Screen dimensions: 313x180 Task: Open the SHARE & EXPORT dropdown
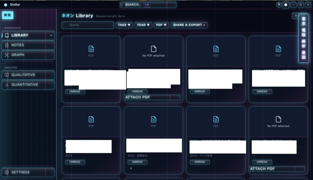pos(189,25)
